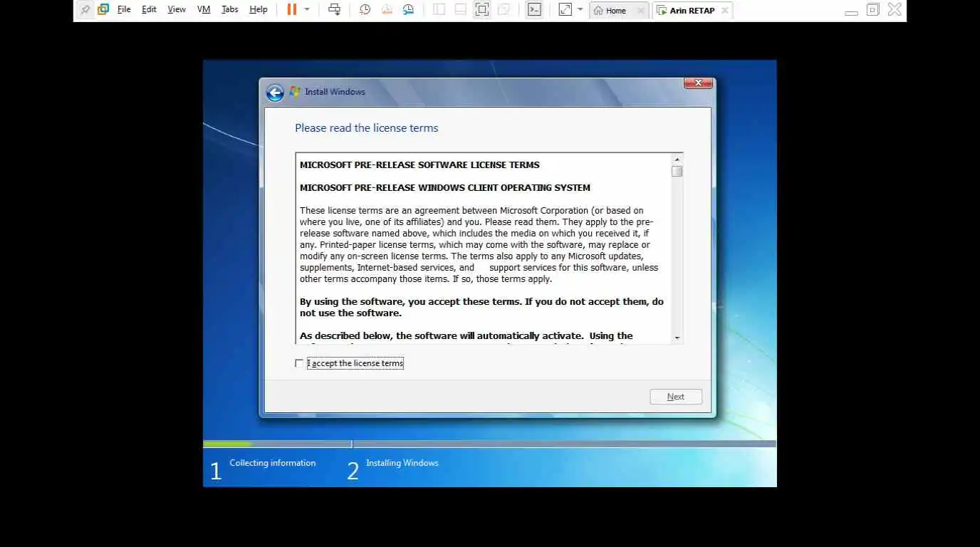This screenshot has height=547, width=980.
Task: Click the license scrollbar thumb
Action: coord(677,171)
